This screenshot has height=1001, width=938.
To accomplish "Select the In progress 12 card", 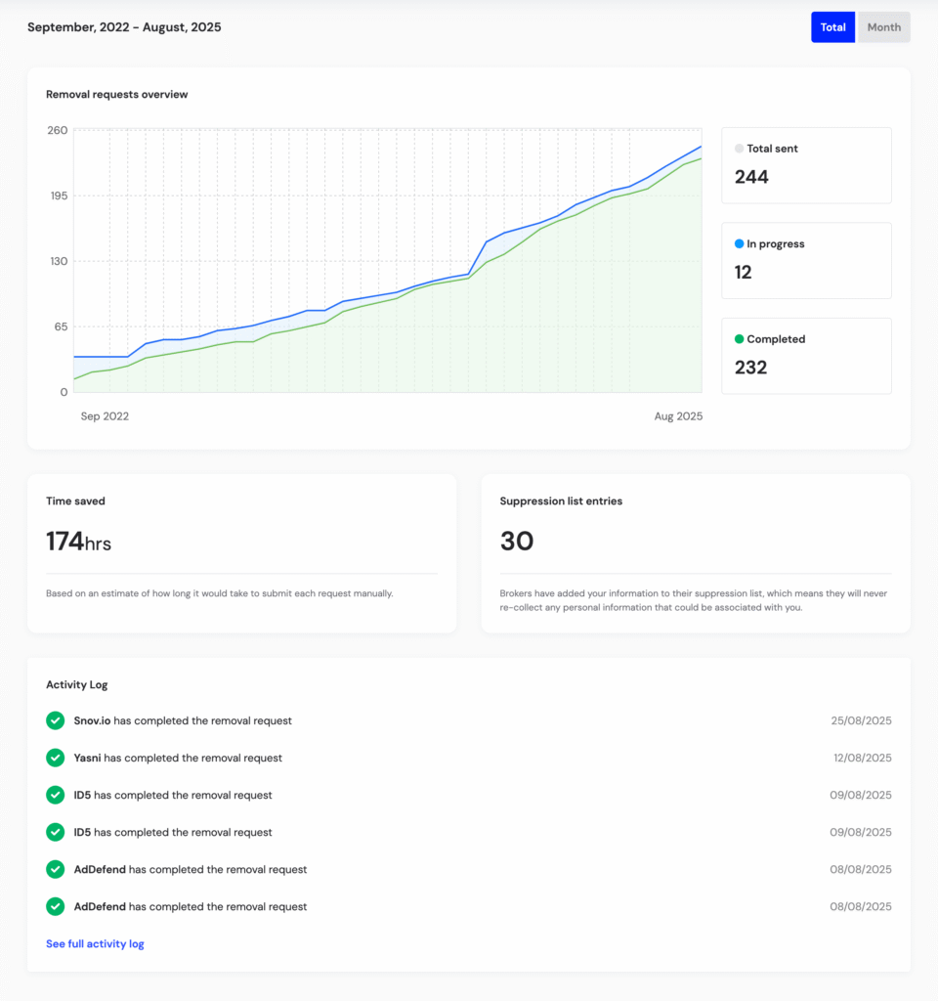I will (x=805, y=260).
